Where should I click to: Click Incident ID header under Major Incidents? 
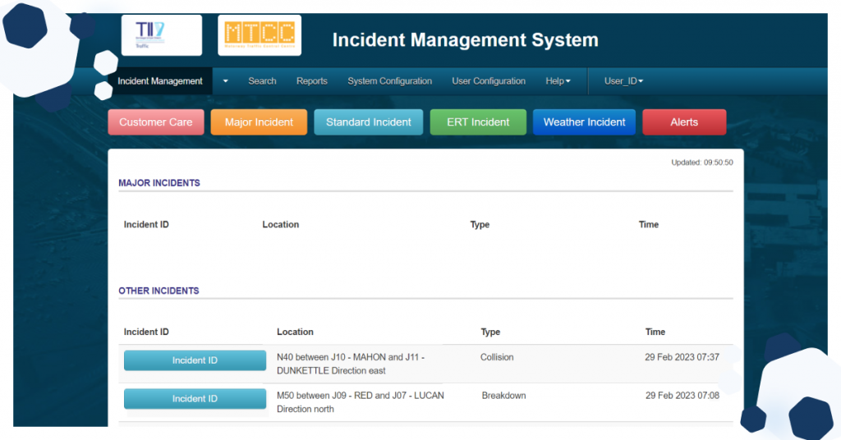[146, 225]
